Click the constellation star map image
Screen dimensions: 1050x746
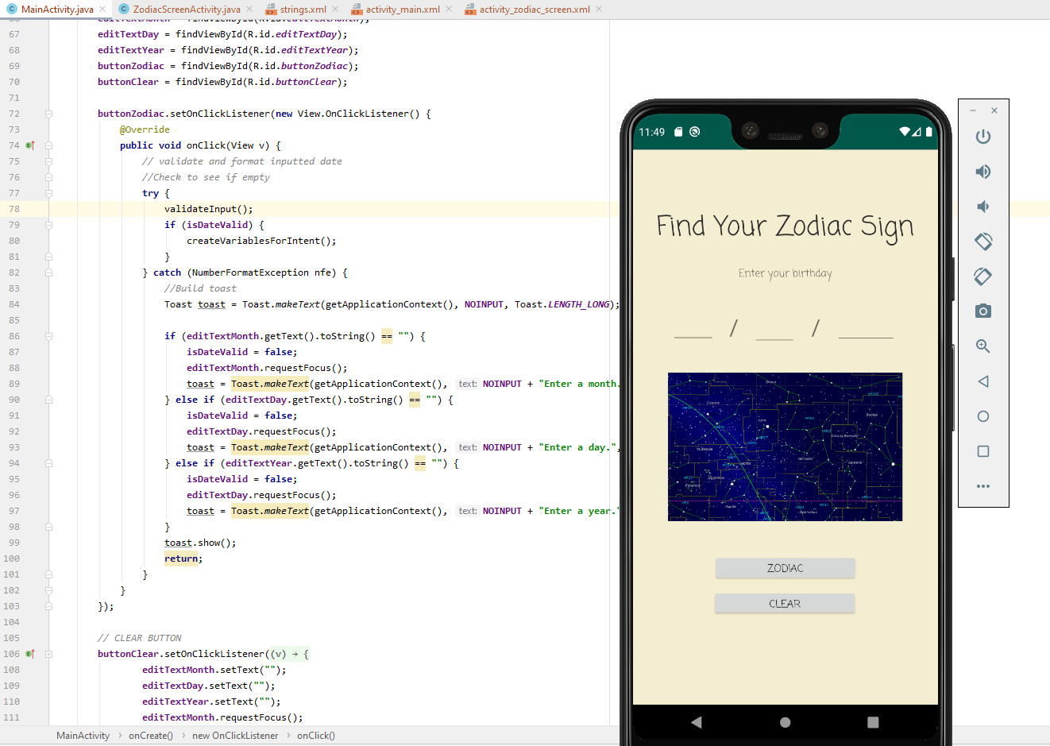point(785,446)
